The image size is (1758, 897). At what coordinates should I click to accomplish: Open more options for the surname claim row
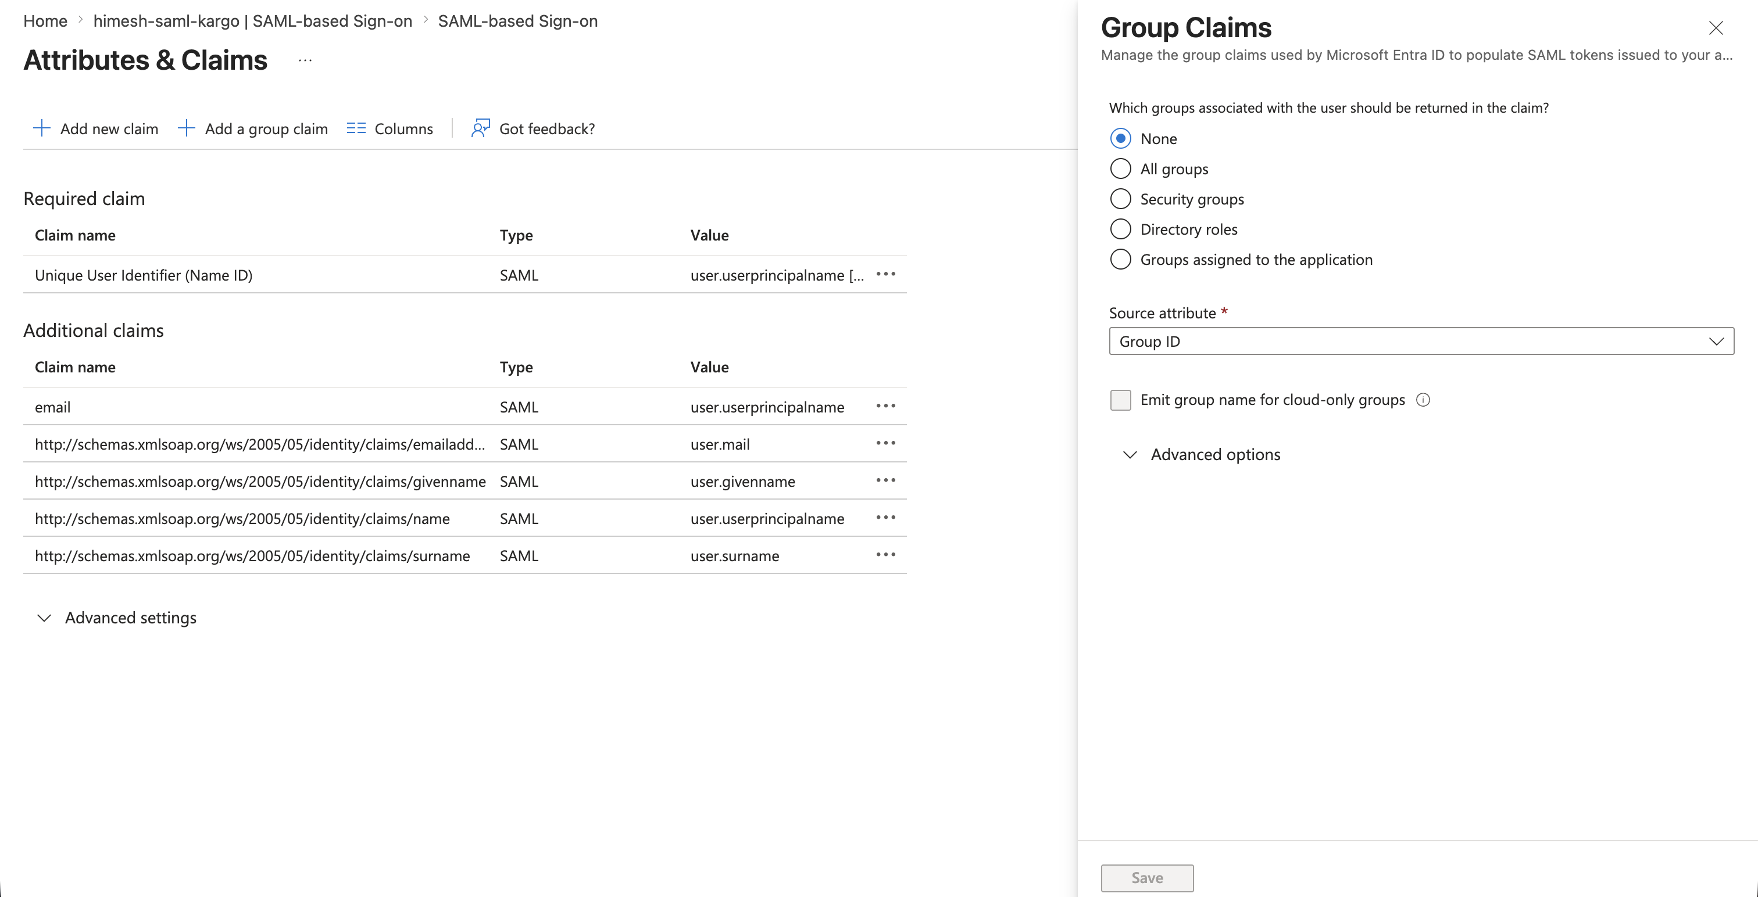[x=885, y=555]
